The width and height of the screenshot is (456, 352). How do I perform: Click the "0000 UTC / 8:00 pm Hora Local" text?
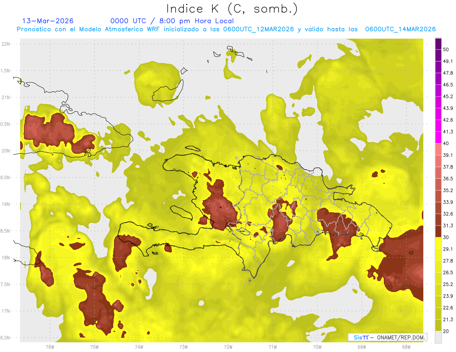[x=172, y=21]
